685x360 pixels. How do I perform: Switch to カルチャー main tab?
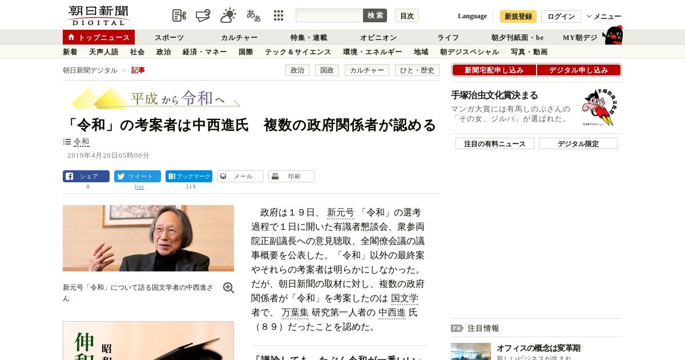[x=239, y=38]
